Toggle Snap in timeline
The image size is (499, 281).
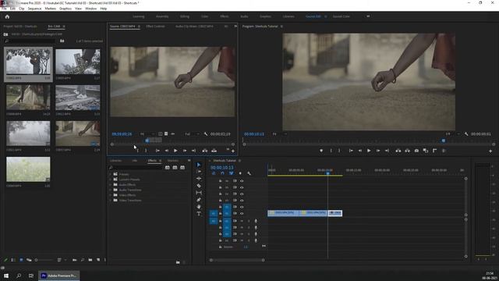click(222, 173)
